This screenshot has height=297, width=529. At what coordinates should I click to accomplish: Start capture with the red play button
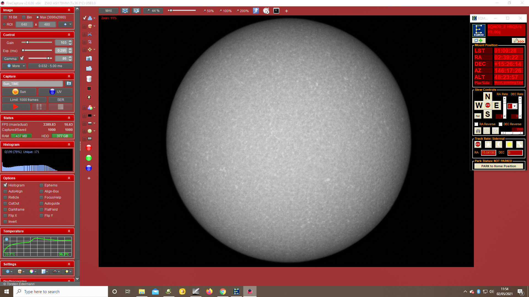pyautogui.click(x=16, y=107)
